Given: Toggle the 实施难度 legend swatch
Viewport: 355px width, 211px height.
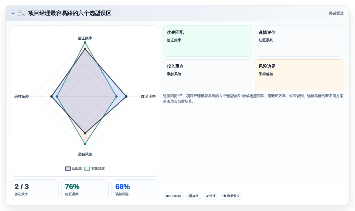Looking at the screenshot, I should point(87,168).
